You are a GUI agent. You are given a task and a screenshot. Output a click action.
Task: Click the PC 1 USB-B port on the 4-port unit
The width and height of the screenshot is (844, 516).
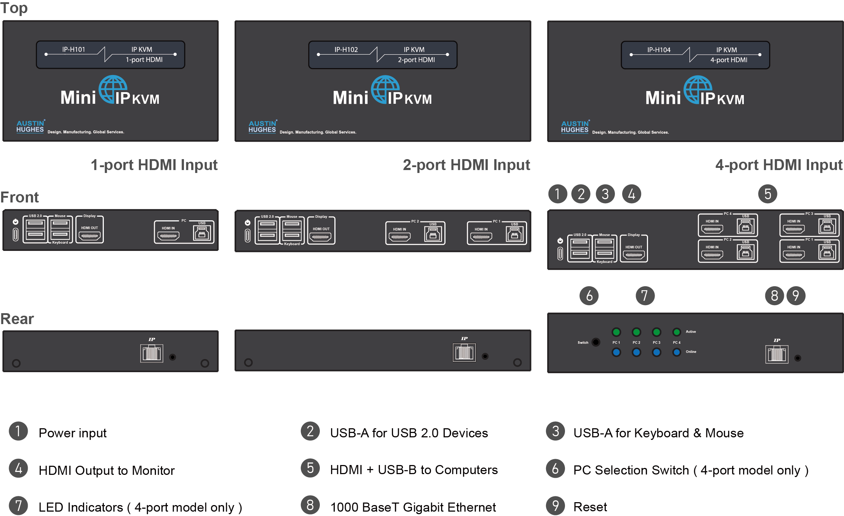[827, 252]
